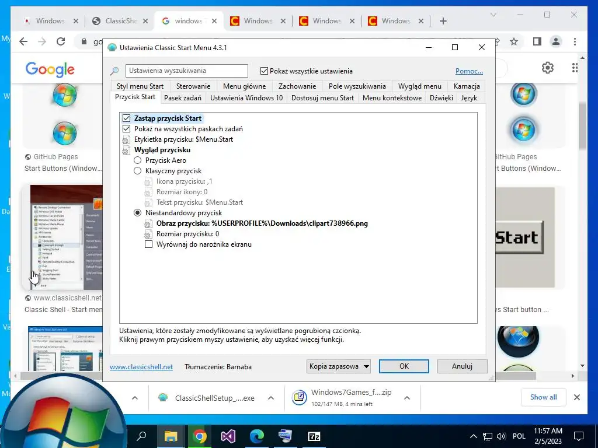Enable Wyrównaj do narożnika ekranu
Image resolution: width=598 pixels, height=448 pixels.
[149, 244]
